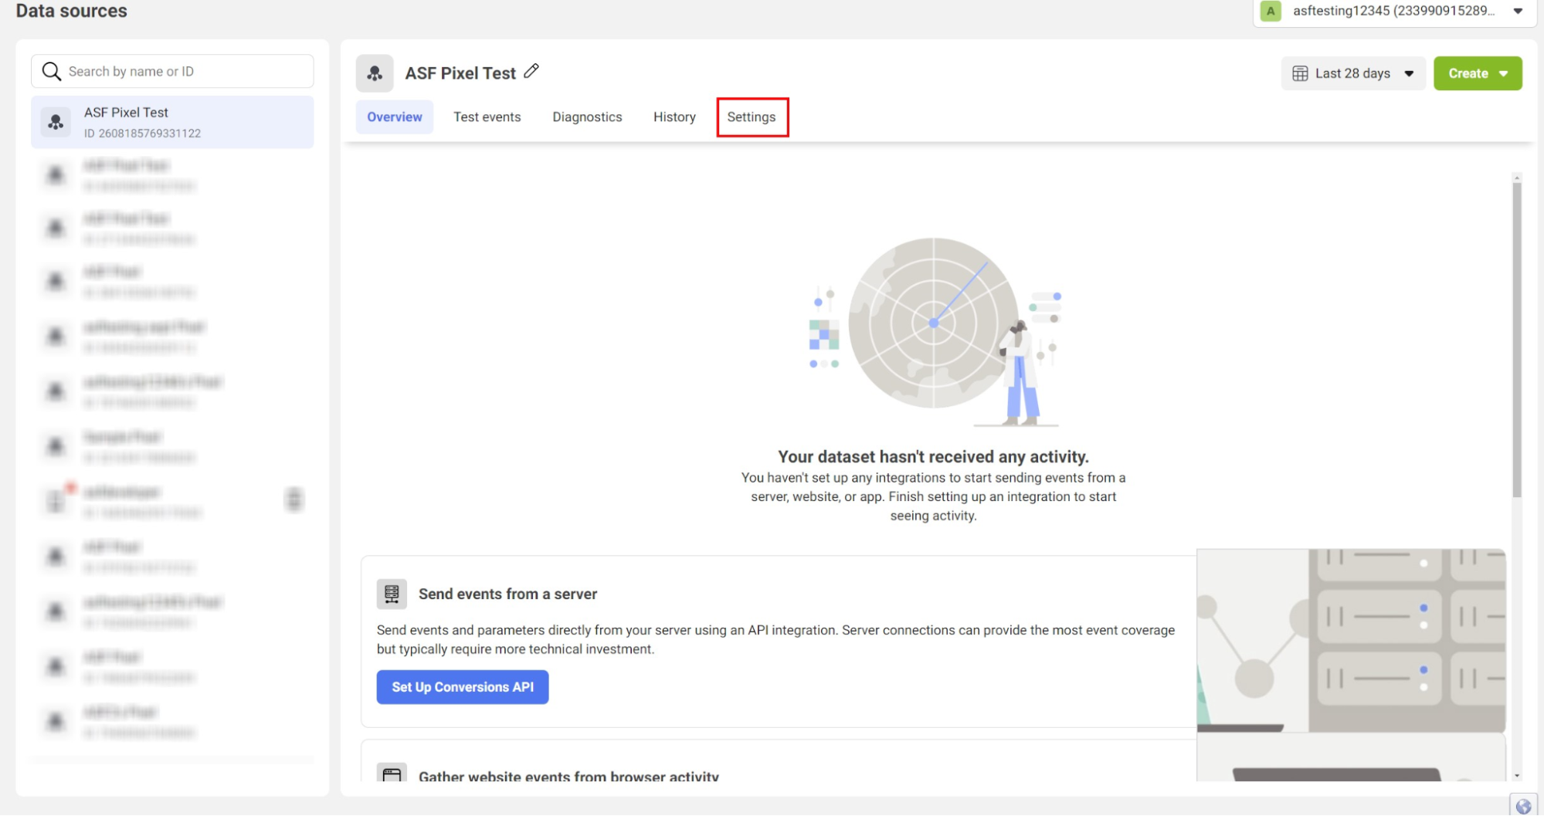
Task: Go to the Diagnostics tab
Action: (587, 117)
